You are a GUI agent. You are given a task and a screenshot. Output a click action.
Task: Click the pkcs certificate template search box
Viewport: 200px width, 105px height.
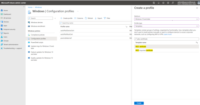(166, 39)
